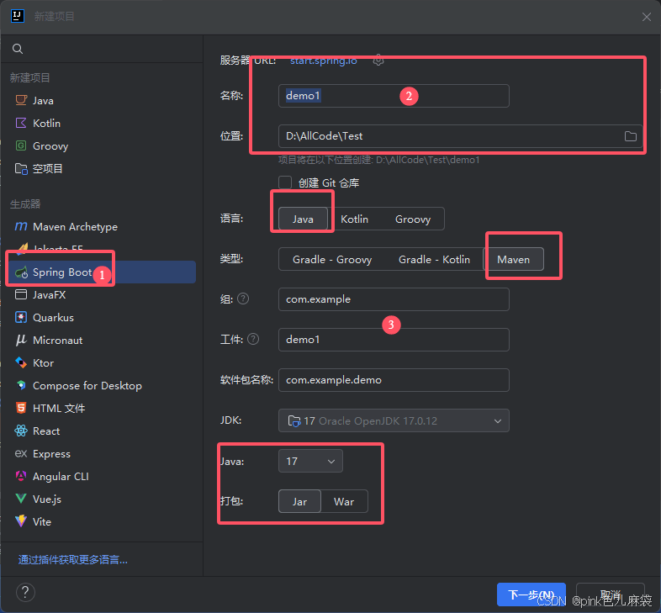661x613 pixels.
Task: Select the Ktor generator icon
Action: pyautogui.click(x=21, y=362)
